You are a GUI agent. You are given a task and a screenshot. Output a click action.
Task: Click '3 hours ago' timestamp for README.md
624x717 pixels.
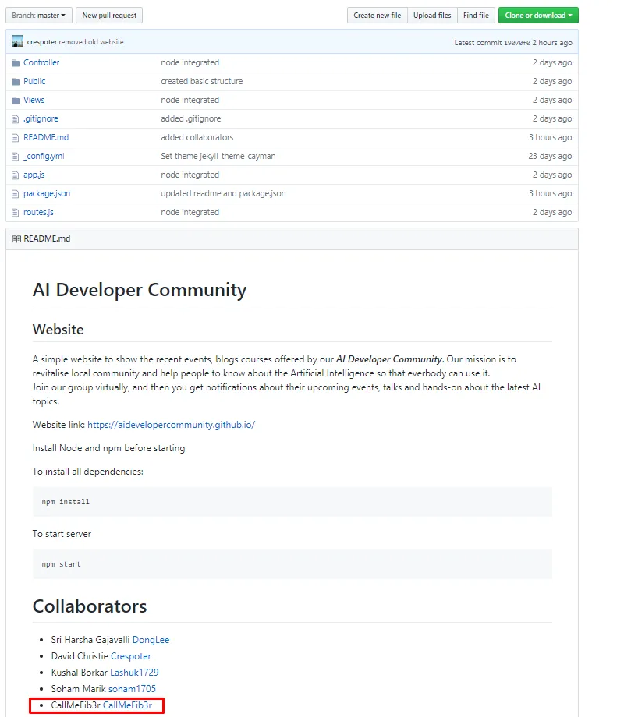(551, 137)
